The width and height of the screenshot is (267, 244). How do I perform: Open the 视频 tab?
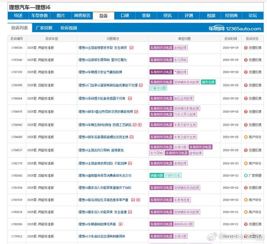(211, 16)
